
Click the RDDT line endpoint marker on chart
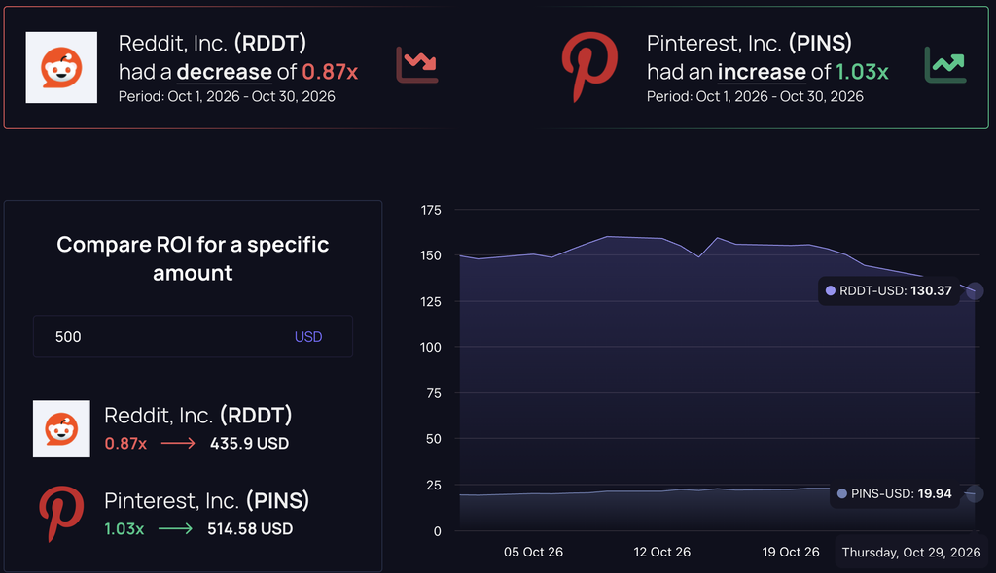(x=975, y=290)
